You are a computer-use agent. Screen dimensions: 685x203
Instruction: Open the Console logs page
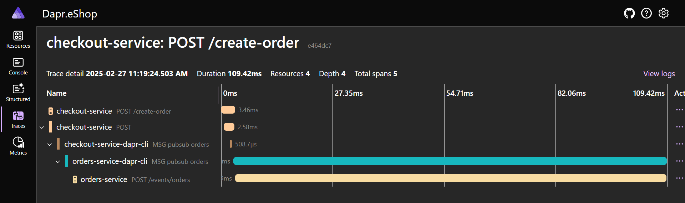18,66
